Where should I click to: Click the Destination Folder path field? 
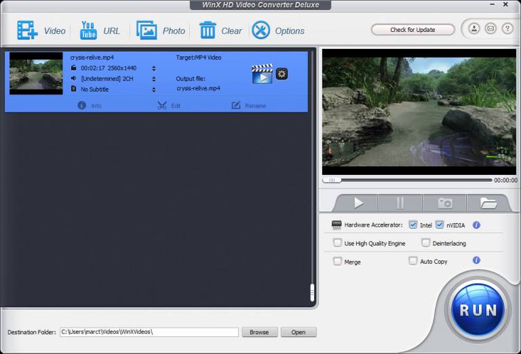[x=149, y=332]
